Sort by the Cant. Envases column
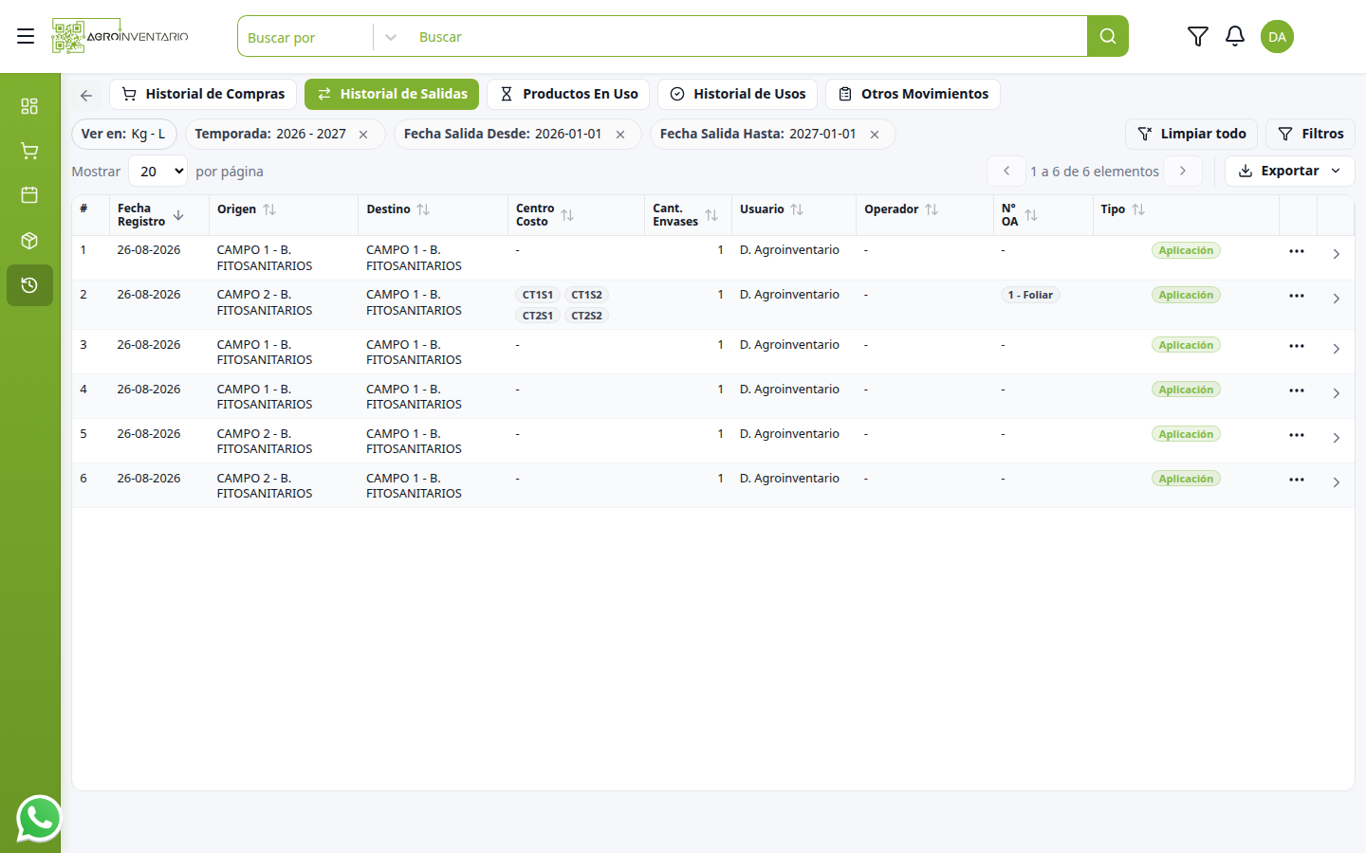 711,215
